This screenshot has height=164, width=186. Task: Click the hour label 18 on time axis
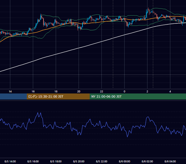[x=56, y=92]
